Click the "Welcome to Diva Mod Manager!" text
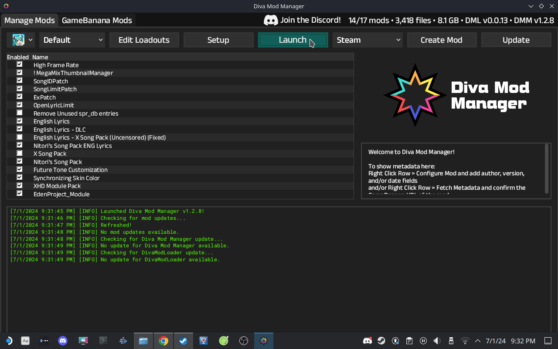Screen dimensions: 558x349 point(412,152)
